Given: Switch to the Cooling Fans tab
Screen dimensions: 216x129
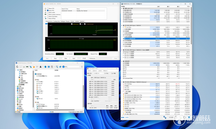Looking at the screenshot, I should [57, 21].
